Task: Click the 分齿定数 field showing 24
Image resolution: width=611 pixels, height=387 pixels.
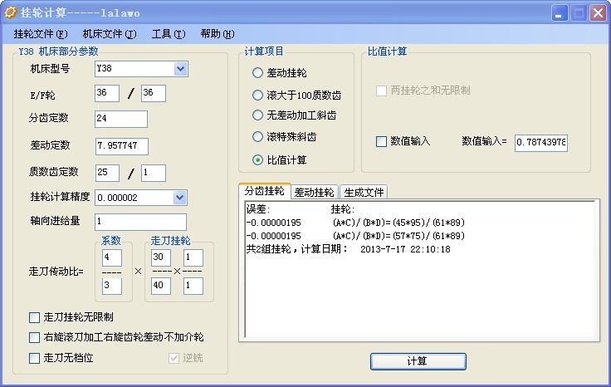Action: pyautogui.click(x=121, y=119)
